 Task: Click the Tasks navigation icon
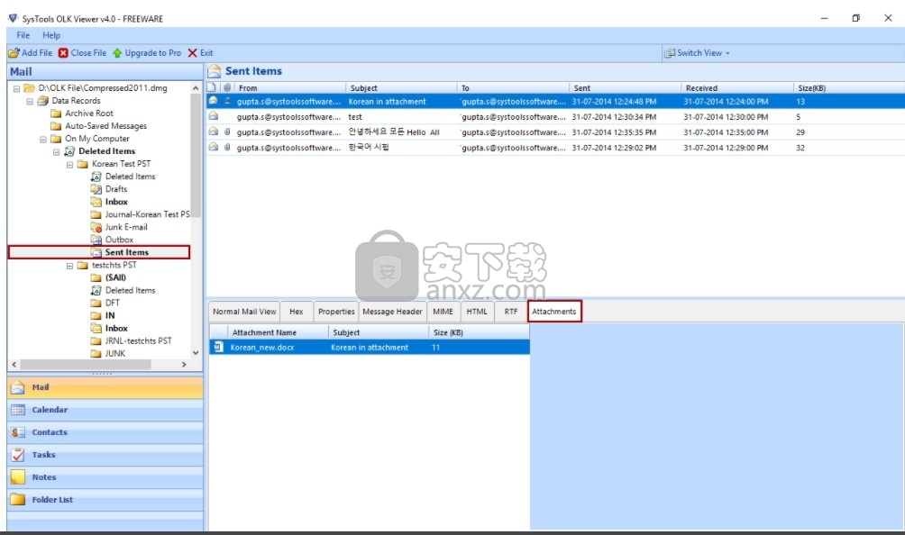click(18, 455)
